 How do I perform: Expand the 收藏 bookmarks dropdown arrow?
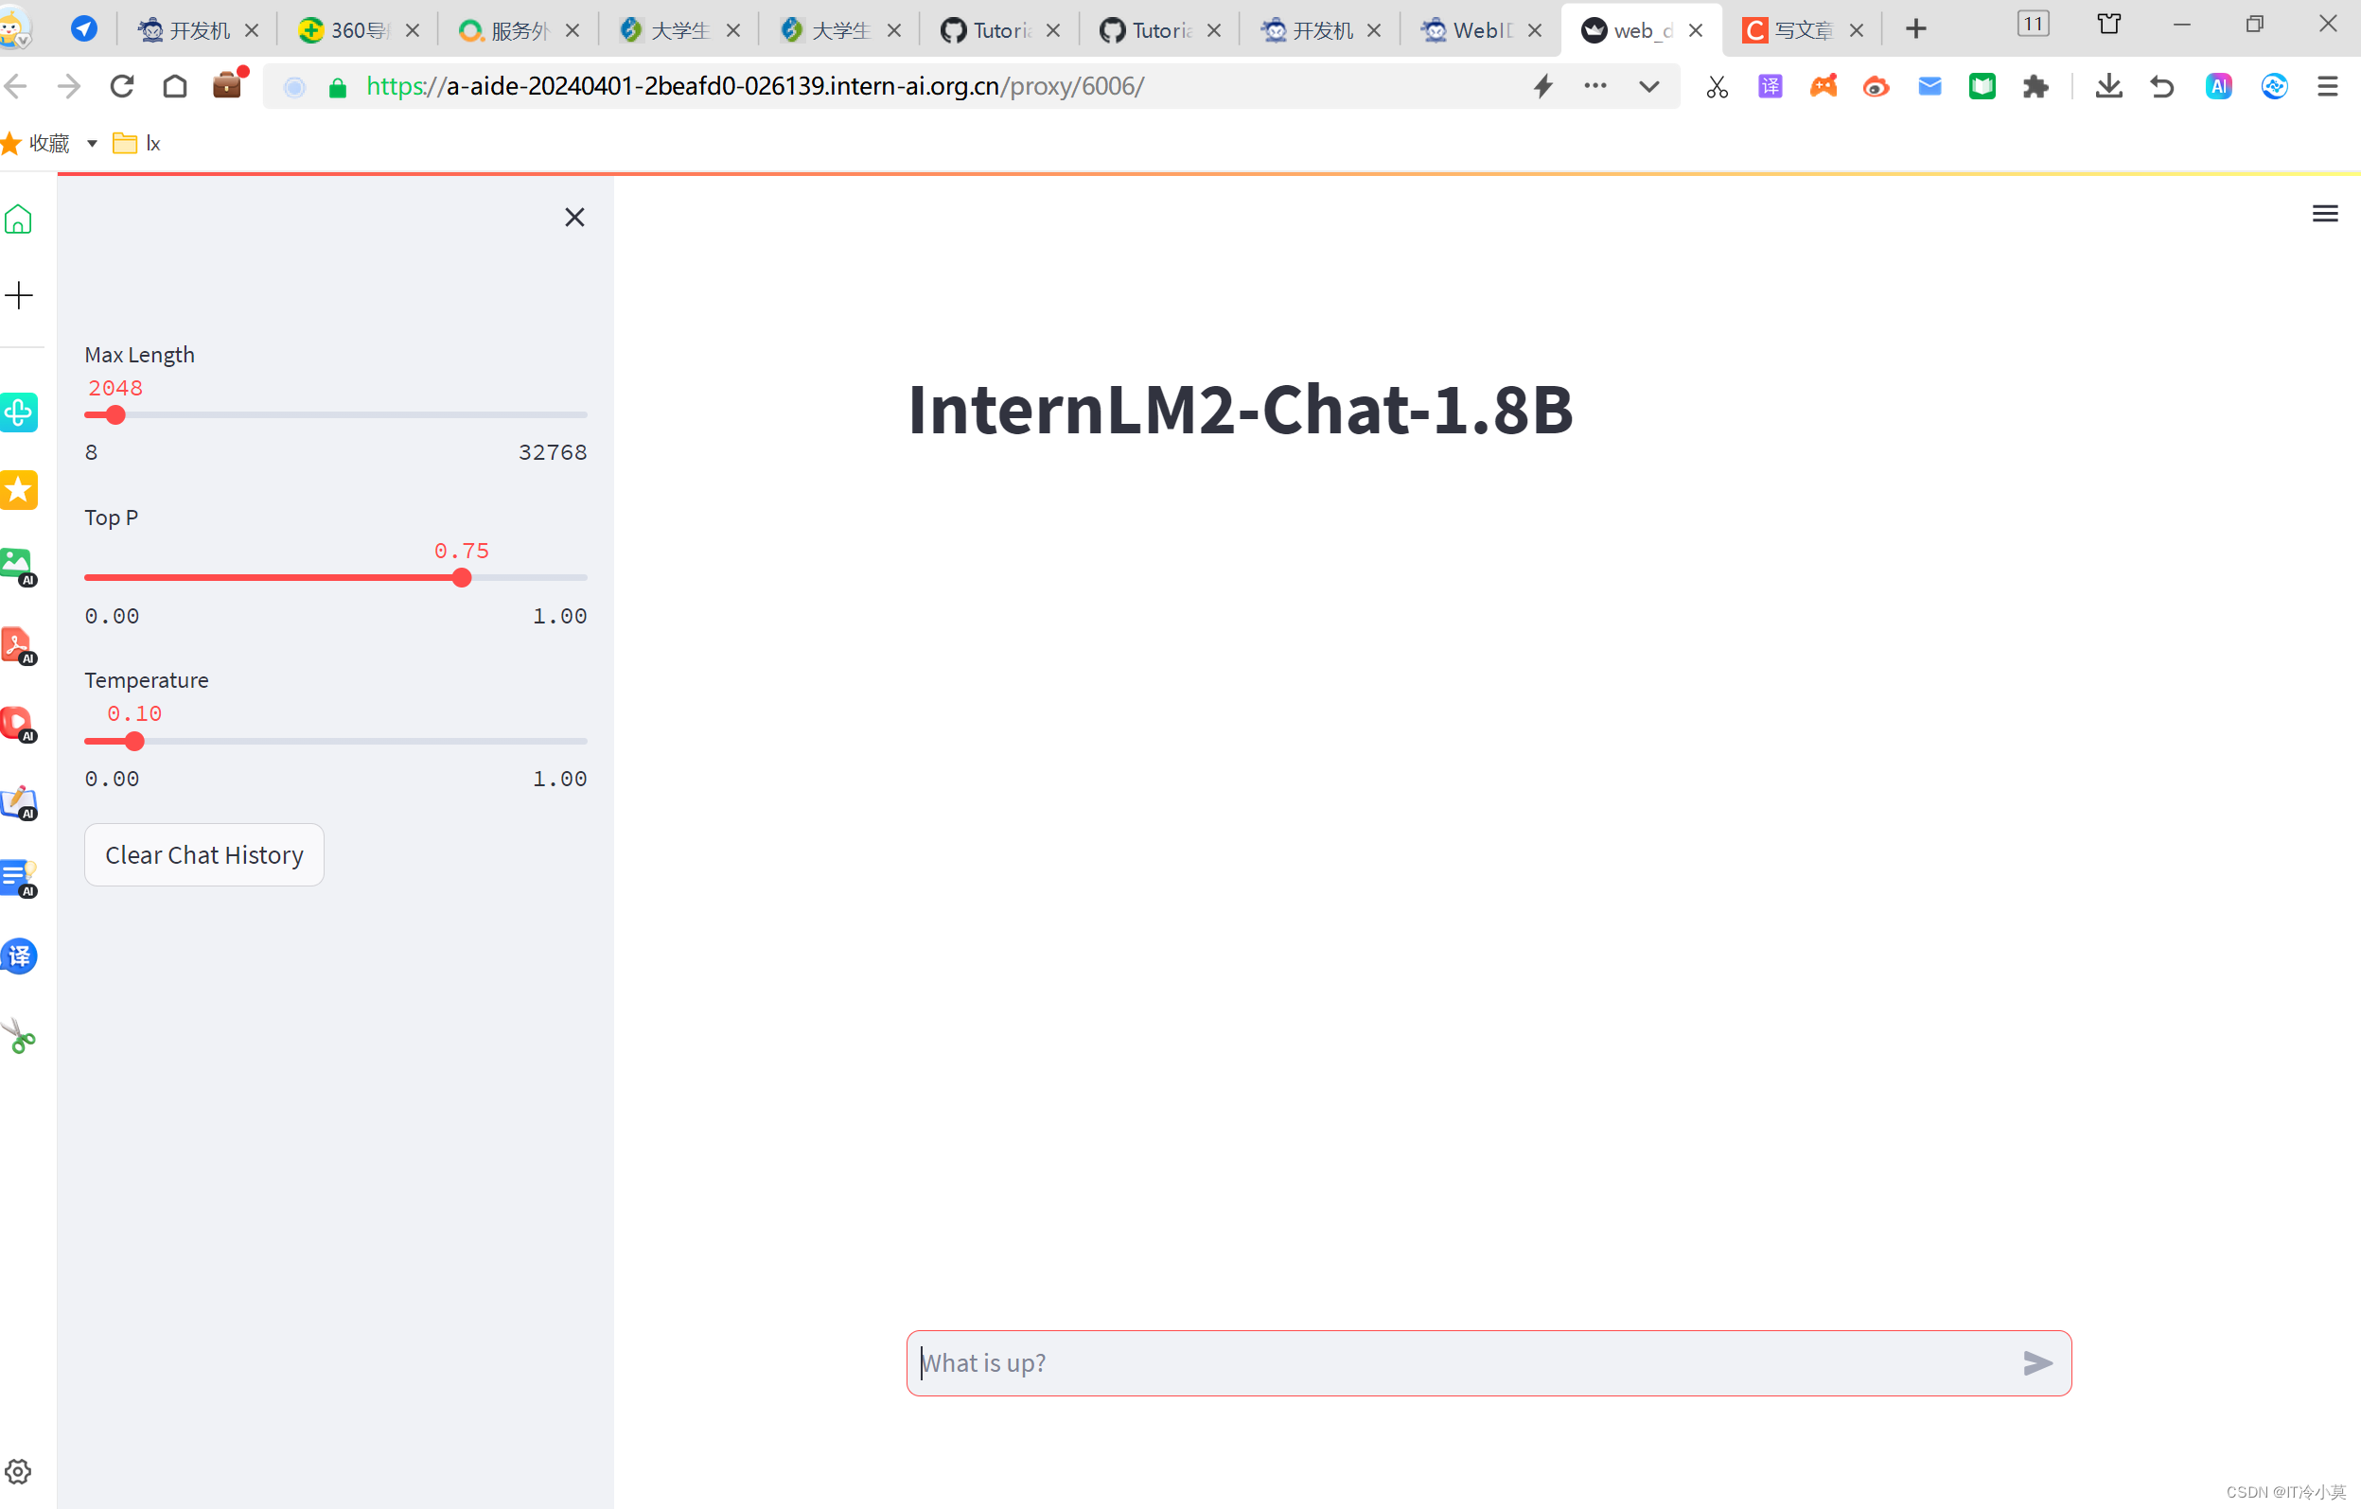point(92,144)
